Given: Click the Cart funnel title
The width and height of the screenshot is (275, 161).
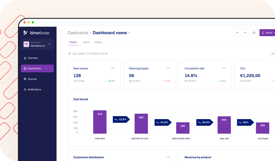Looking at the screenshot, I should pos(81,99).
